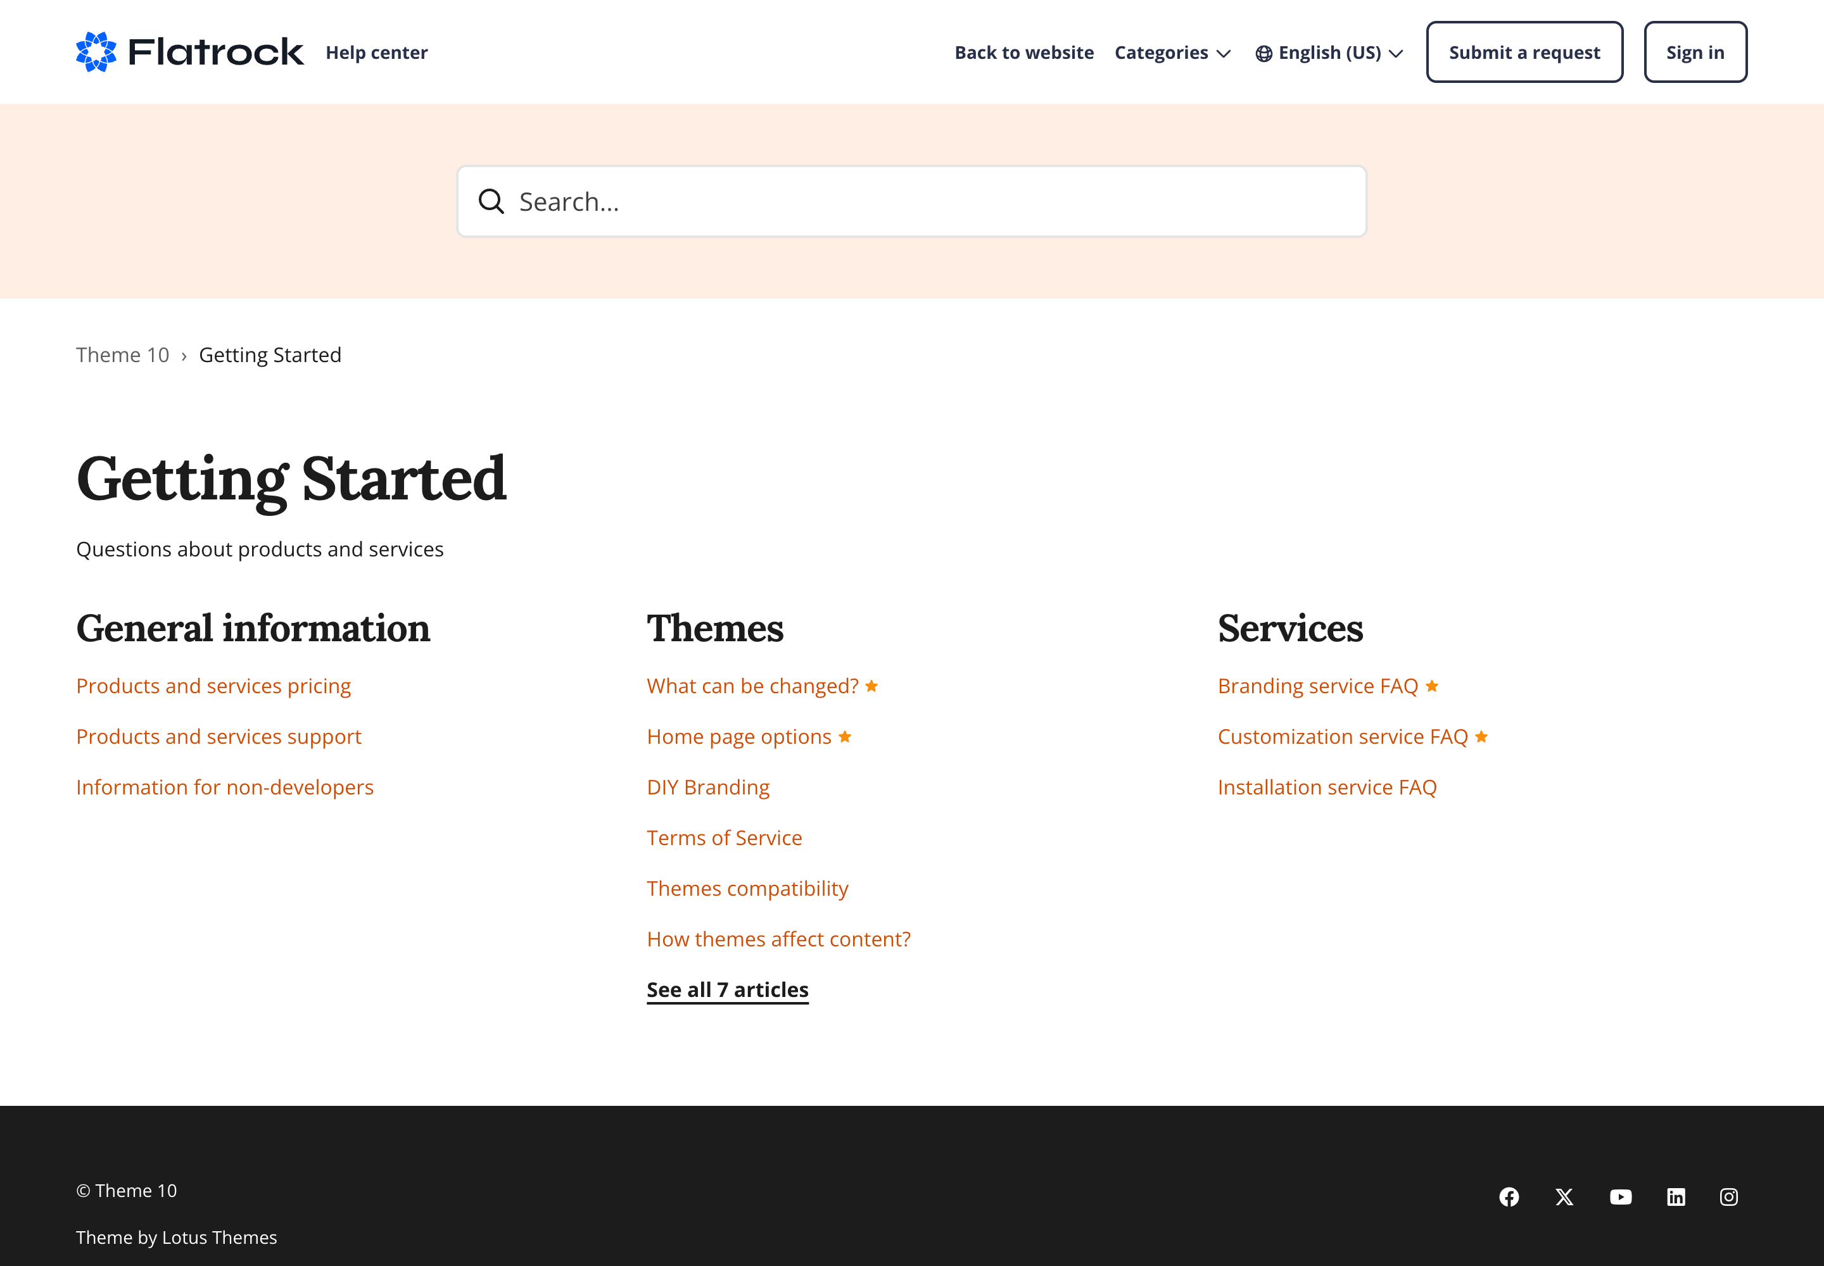Open the YouTube footer icon

[x=1620, y=1196]
